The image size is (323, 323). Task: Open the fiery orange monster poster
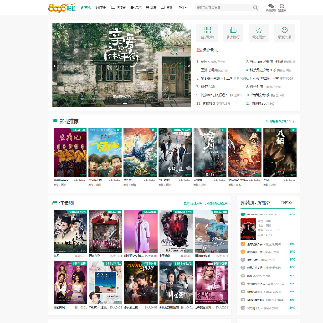(x=245, y=153)
